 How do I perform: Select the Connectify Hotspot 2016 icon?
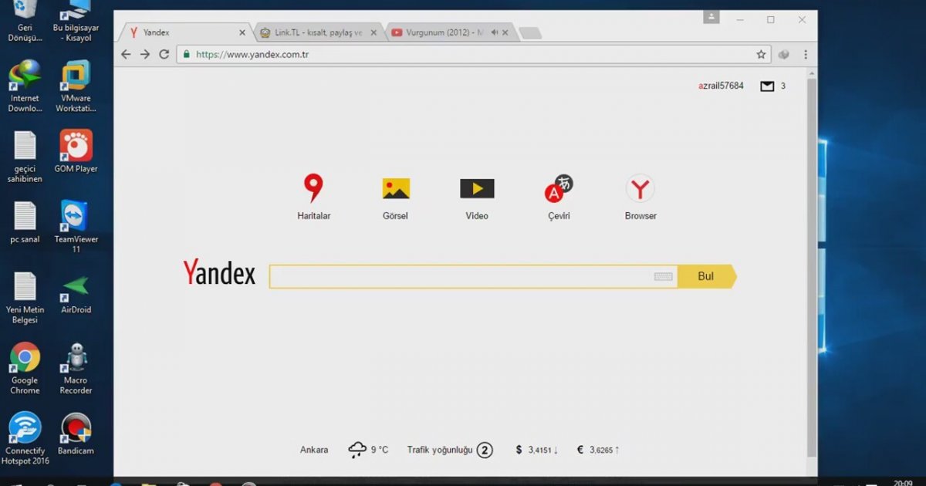(x=25, y=438)
